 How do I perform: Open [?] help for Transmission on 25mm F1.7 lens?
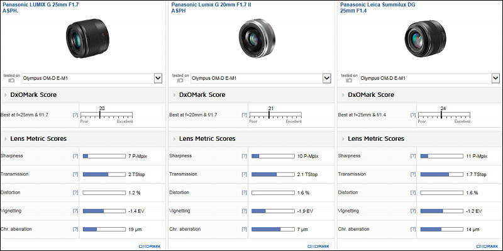tap(75, 174)
